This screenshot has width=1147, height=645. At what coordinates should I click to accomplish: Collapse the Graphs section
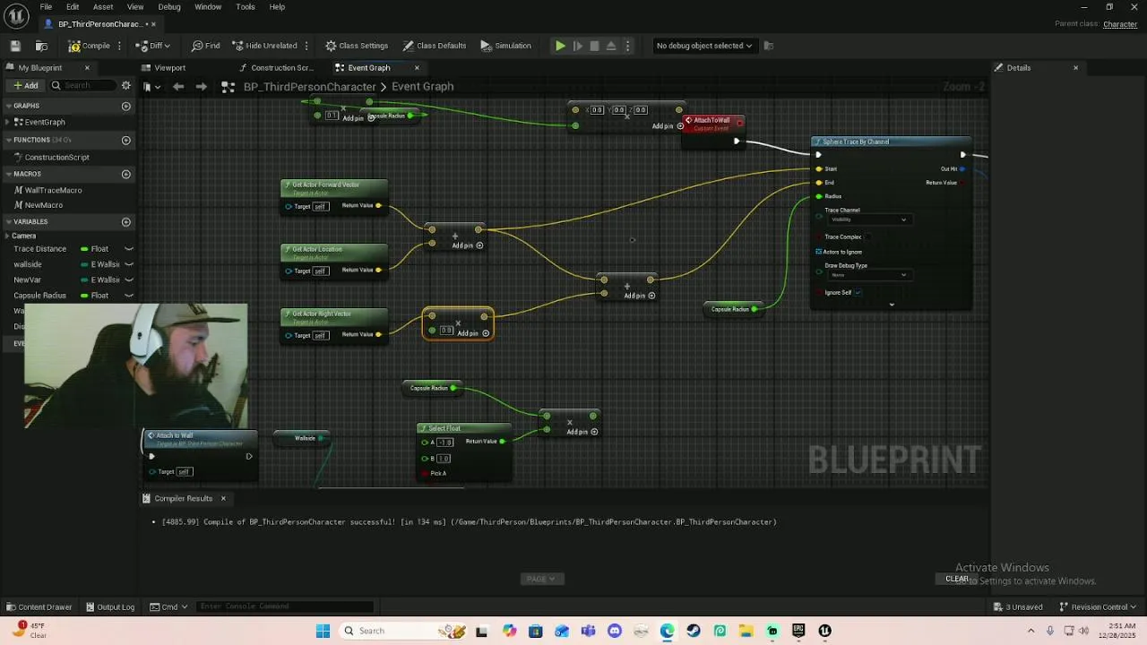pyautogui.click(x=8, y=106)
